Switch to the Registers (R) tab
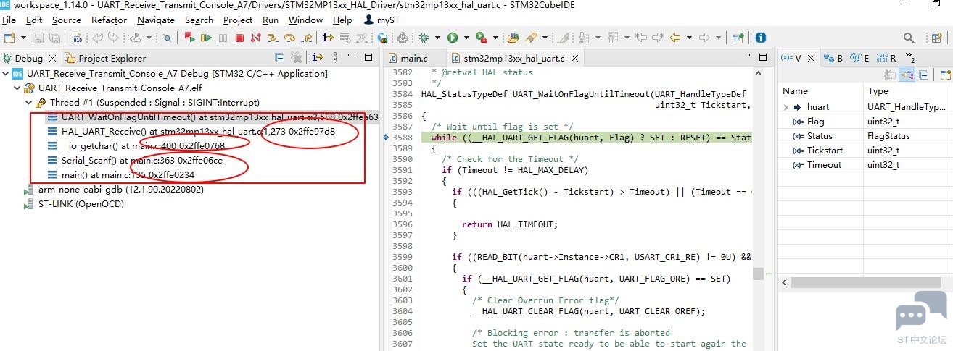 pyautogui.click(x=887, y=58)
